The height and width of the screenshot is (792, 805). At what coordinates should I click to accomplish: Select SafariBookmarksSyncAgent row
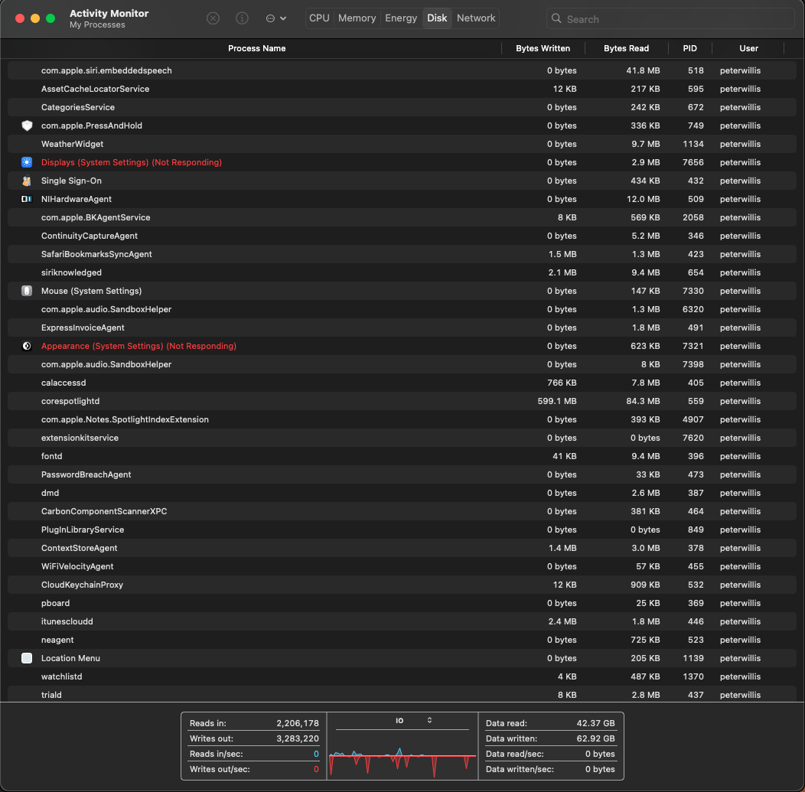tap(402, 254)
